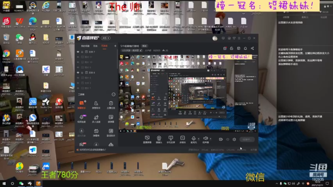Open the hamburger menu in the title bar

point(239,38)
